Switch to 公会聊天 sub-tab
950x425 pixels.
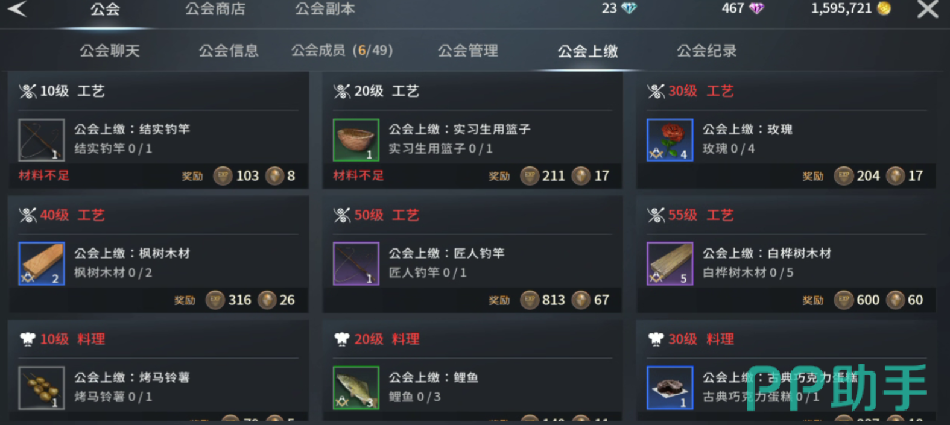tap(110, 51)
